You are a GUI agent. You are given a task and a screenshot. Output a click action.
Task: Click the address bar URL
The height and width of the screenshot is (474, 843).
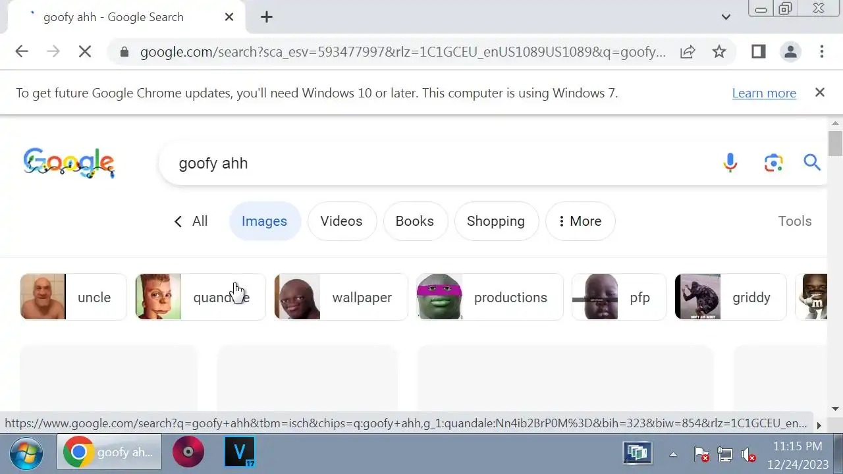pos(402,52)
